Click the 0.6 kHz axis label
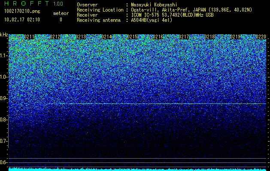The width and height of the screenshot is (270, 171). (x=3, y=162)
